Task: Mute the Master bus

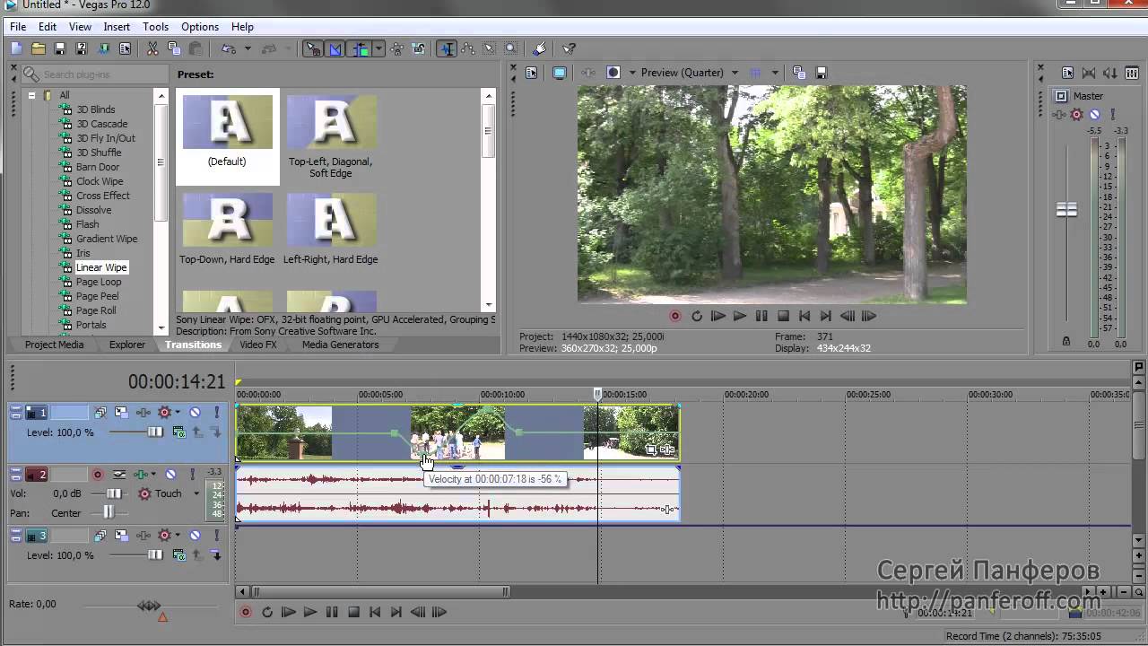Action: (1094, 114)
